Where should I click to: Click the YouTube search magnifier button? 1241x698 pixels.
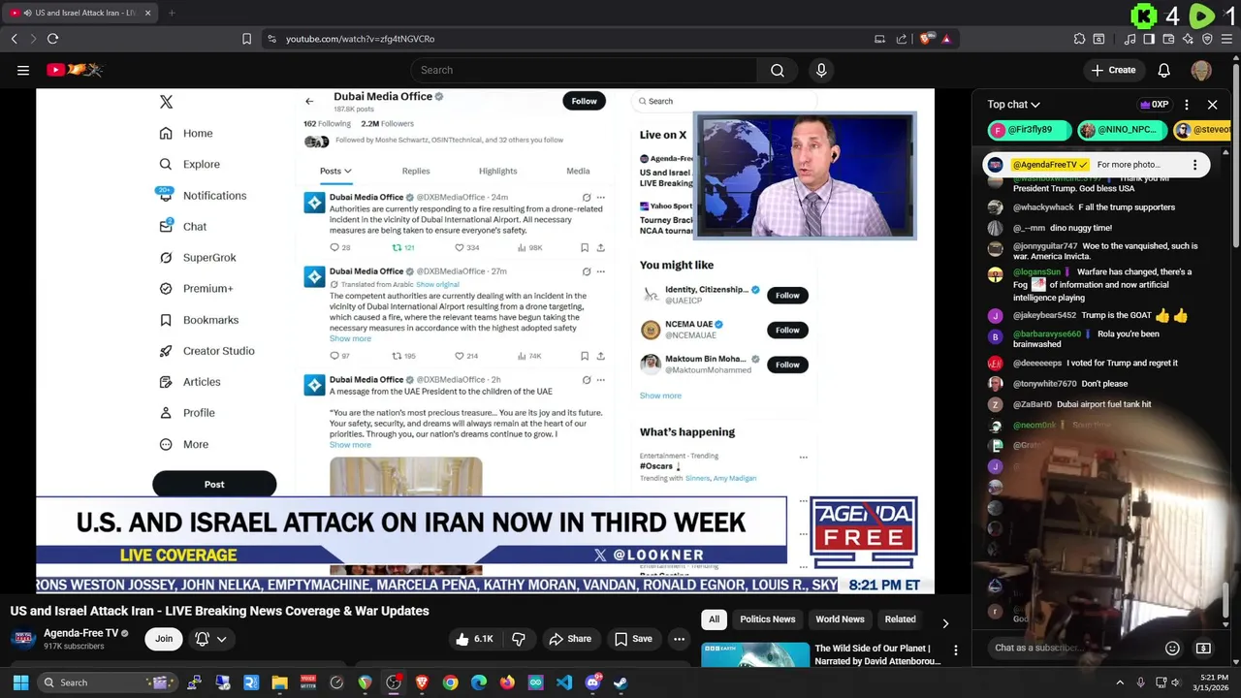(778, 70)
